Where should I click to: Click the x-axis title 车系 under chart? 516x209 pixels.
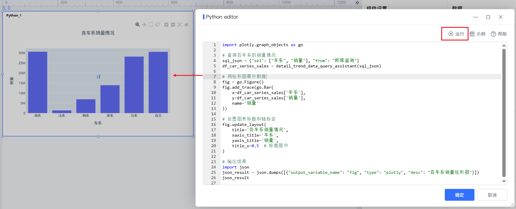(98, 123)
